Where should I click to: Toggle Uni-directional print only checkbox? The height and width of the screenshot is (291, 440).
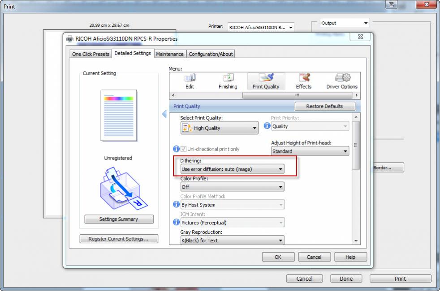[x=183, y=149]
